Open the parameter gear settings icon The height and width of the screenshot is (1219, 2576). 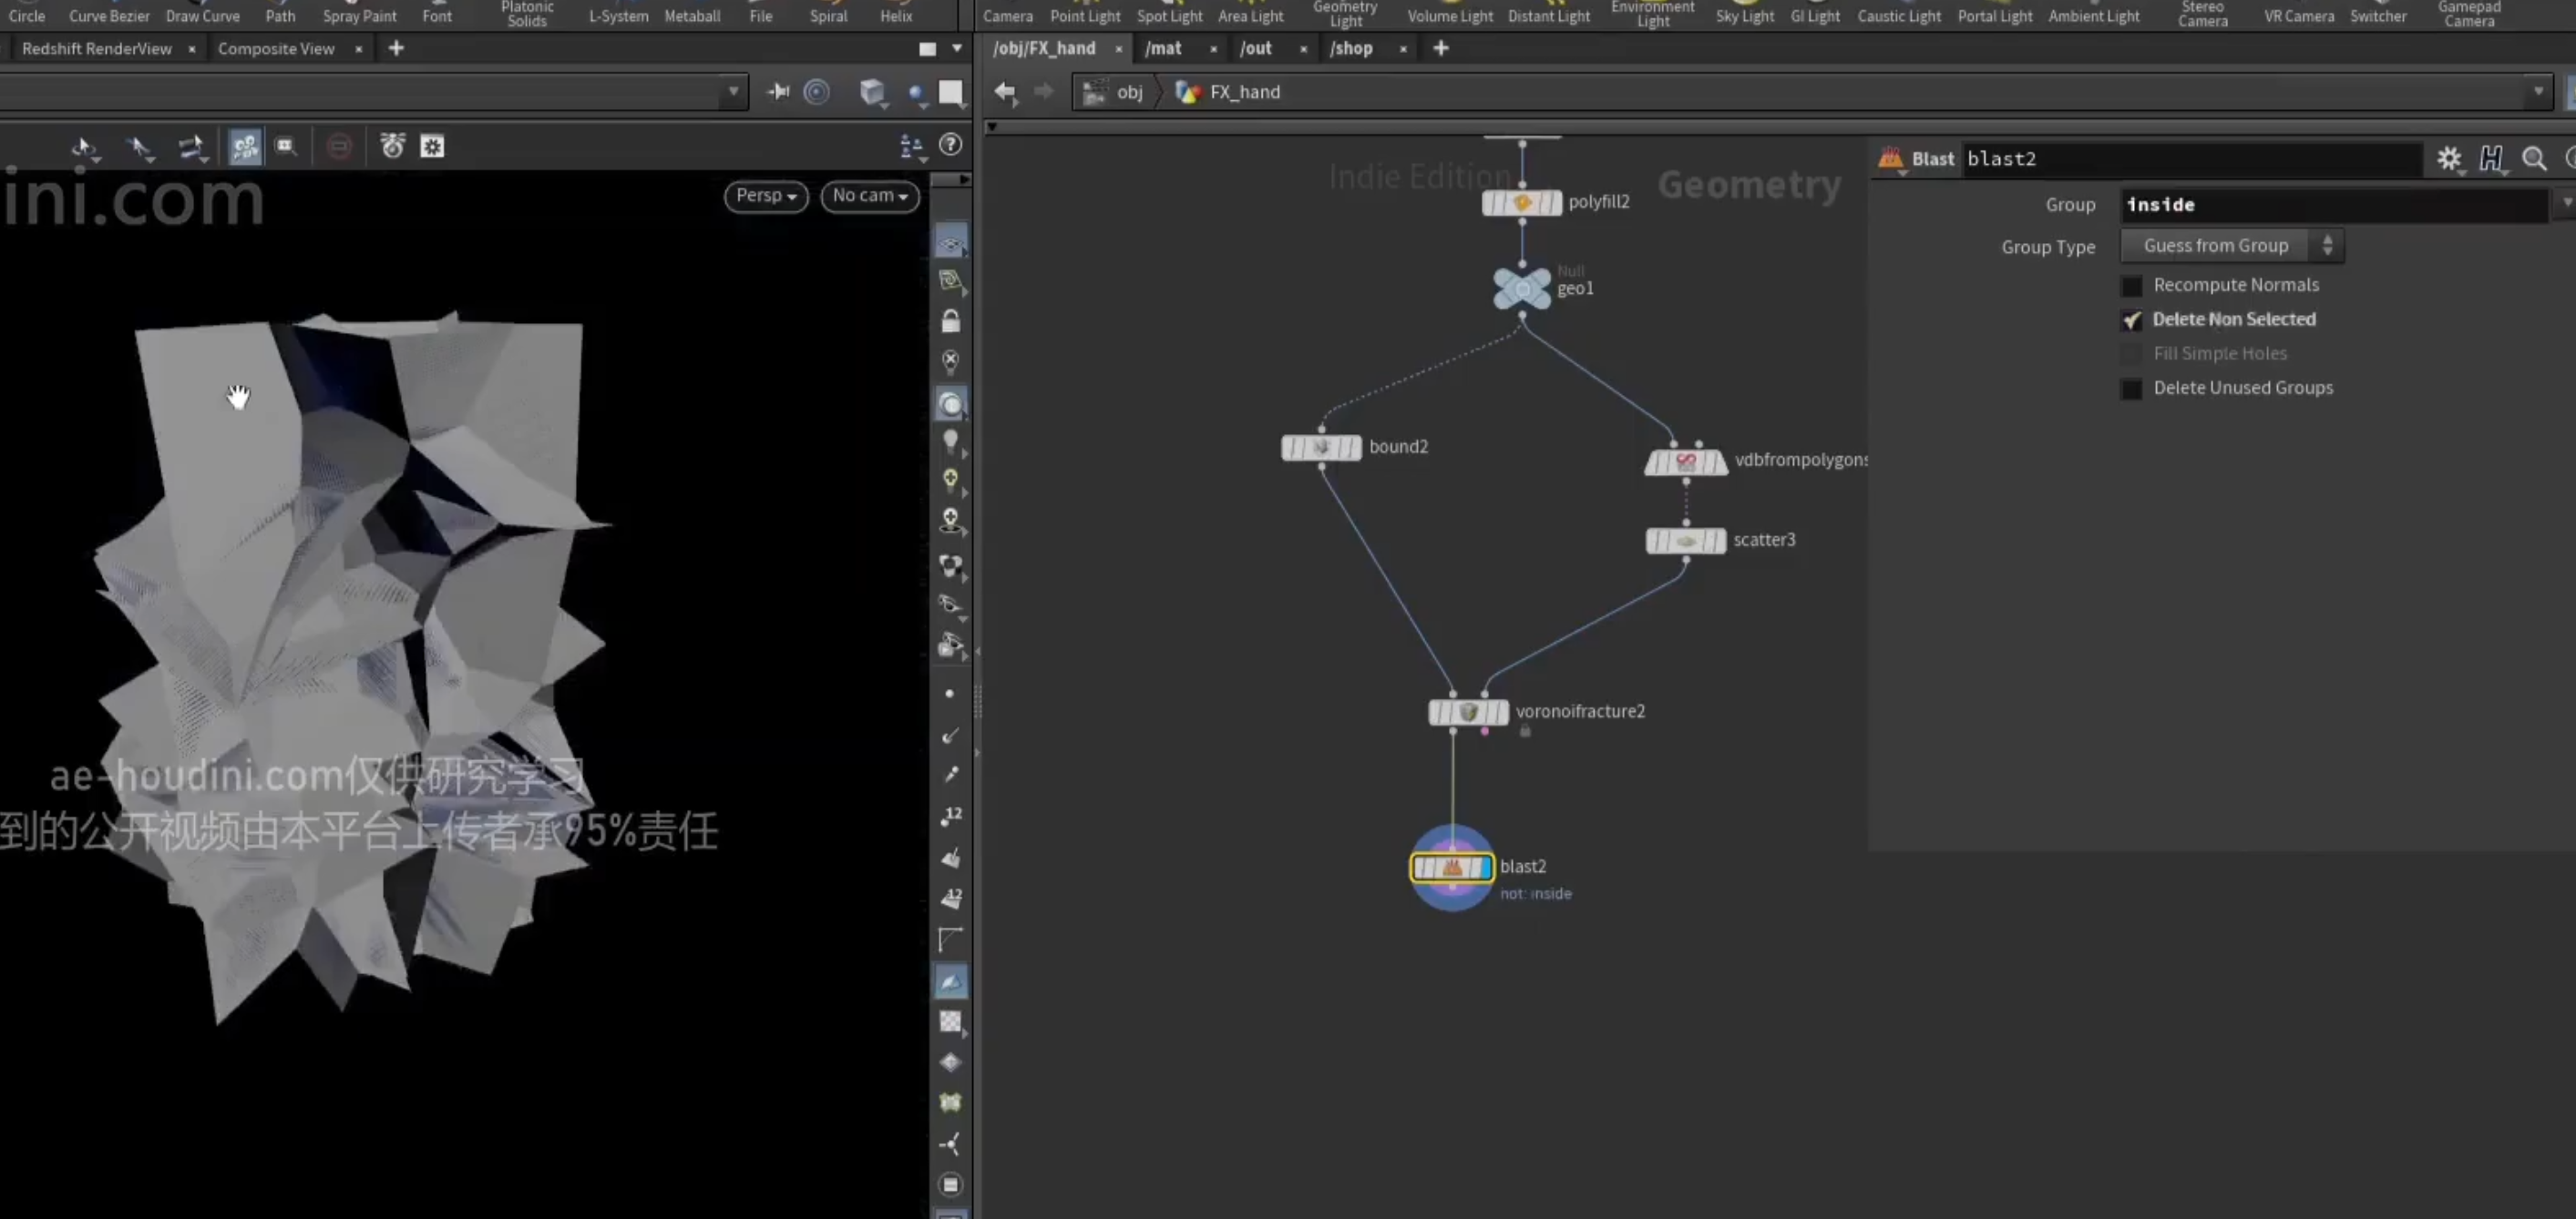pyautogui.click(x=2448, y=159)
